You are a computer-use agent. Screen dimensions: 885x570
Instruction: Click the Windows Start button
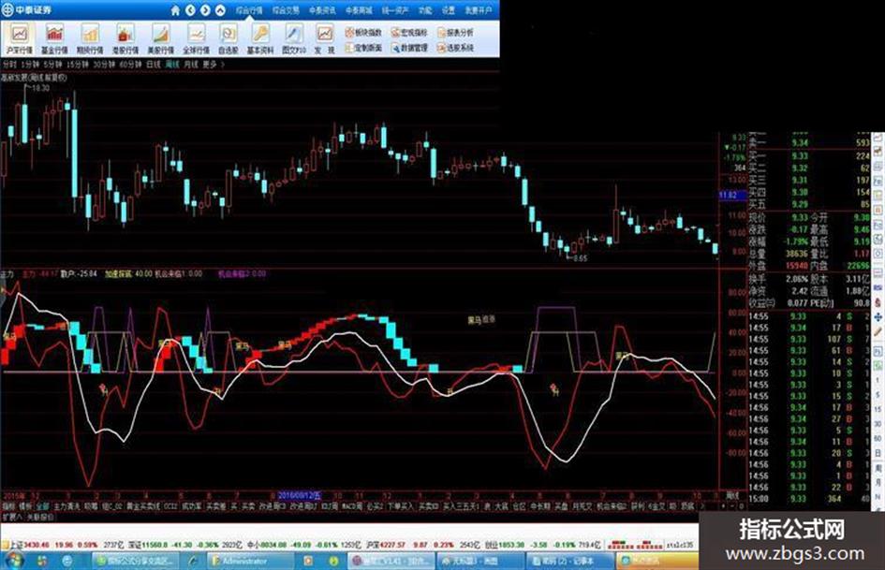click(x=13, y=561)
